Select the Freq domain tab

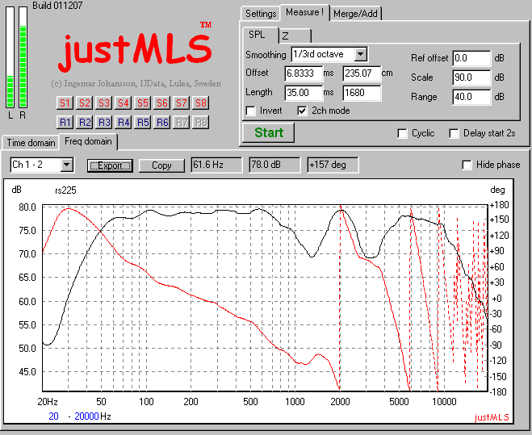[x=88, y=141]
